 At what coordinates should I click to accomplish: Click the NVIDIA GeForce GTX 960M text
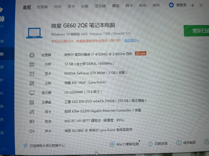96,73
